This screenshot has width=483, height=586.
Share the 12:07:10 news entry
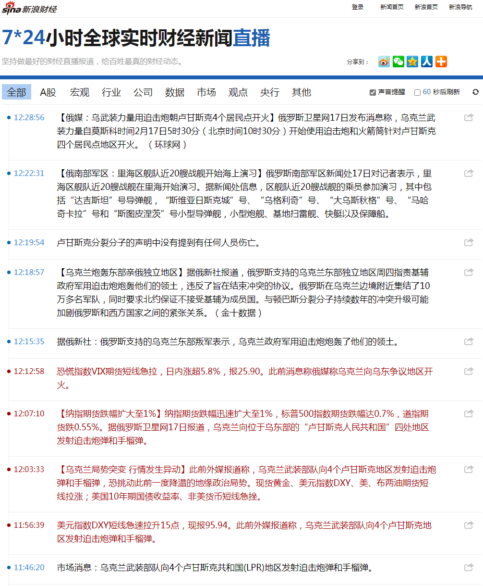click(469, 413)
